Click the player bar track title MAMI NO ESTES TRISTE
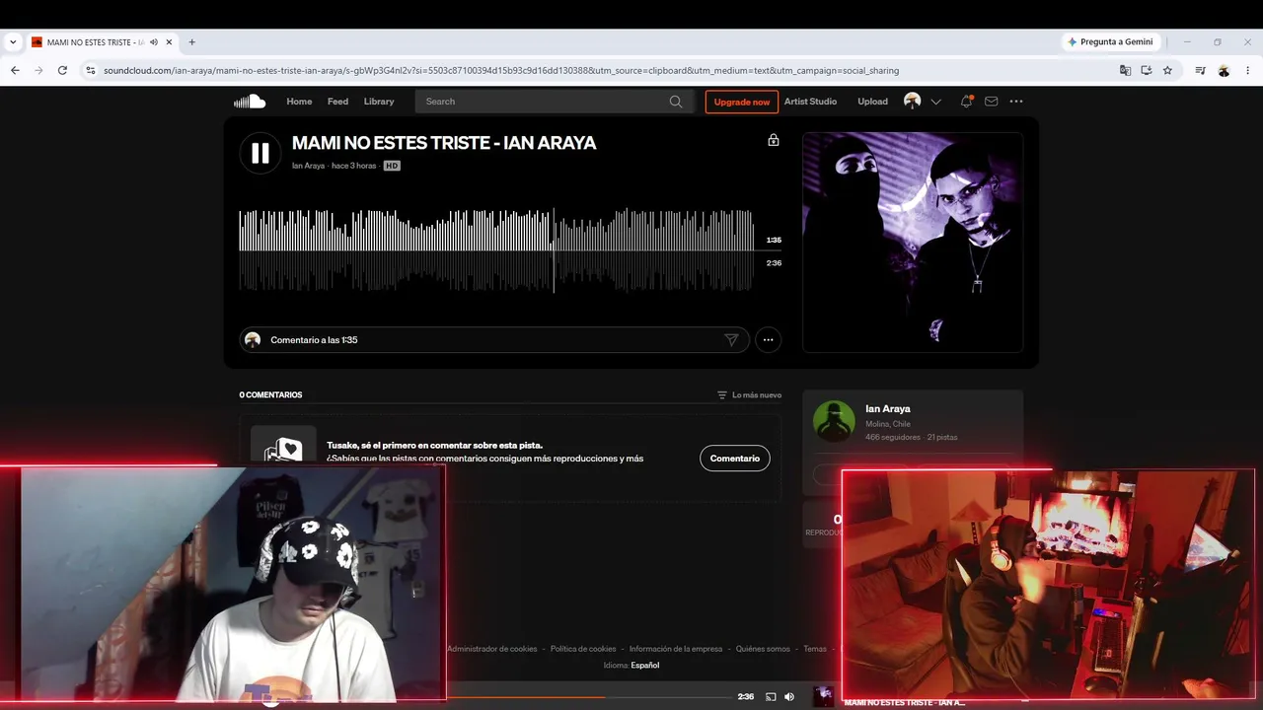 905,702
